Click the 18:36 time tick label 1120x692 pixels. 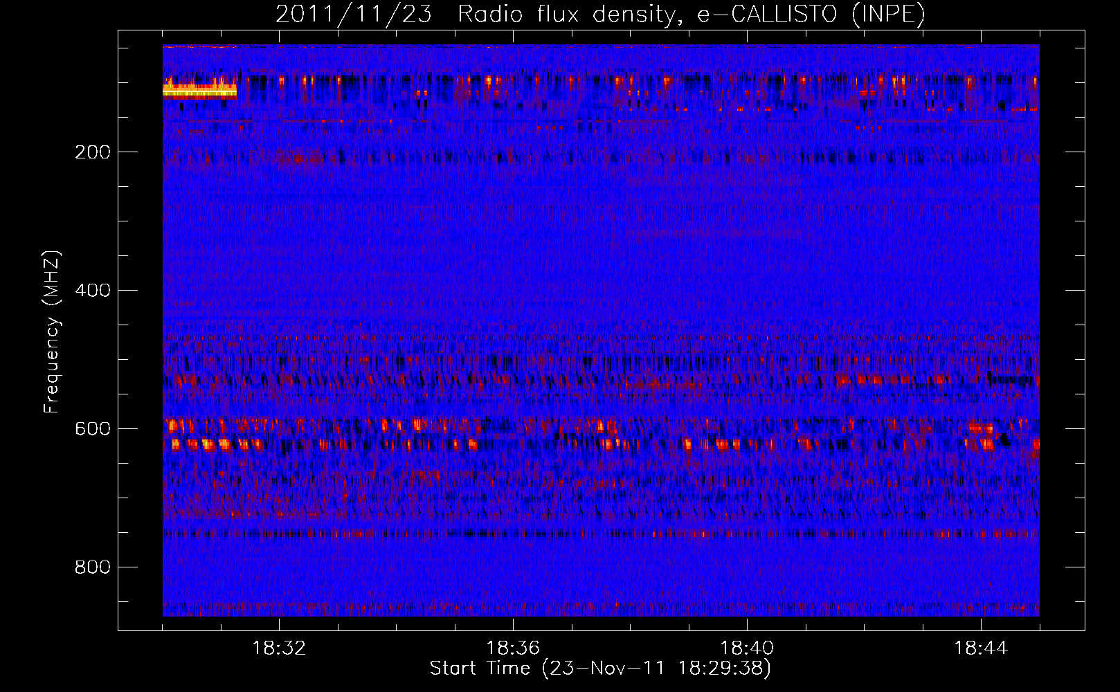(x=513, y=648)
